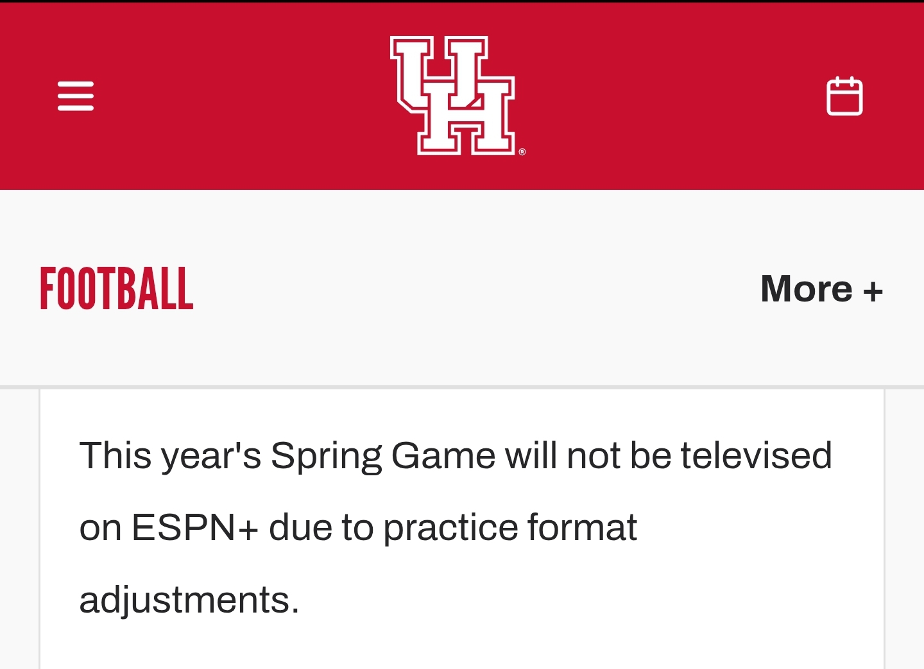Click the words Spring Game
The width and height of the screenshot is (924, 669).
(x=383, y=457)
